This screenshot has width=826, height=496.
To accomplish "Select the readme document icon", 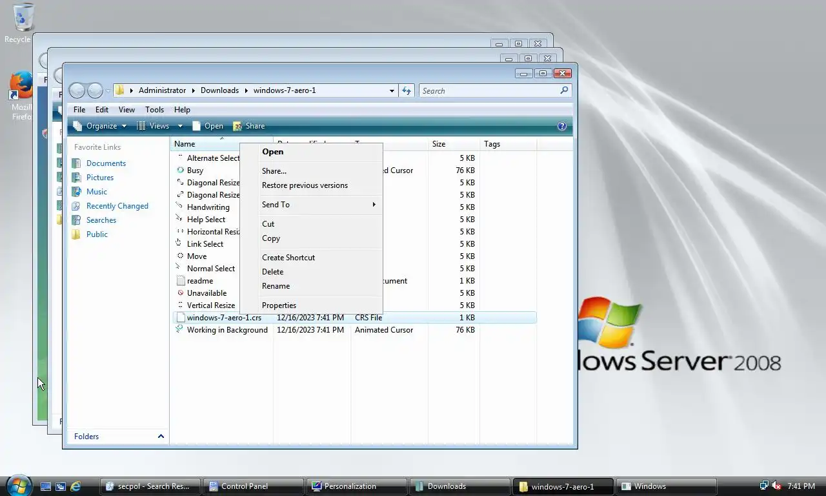I will pos(181,281).
